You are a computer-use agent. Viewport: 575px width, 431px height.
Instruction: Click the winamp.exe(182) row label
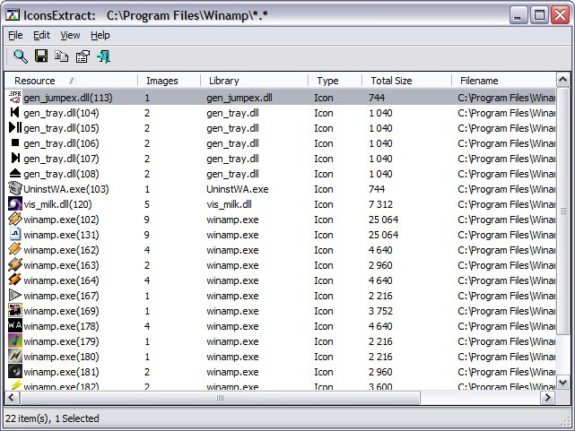(61, 386)
